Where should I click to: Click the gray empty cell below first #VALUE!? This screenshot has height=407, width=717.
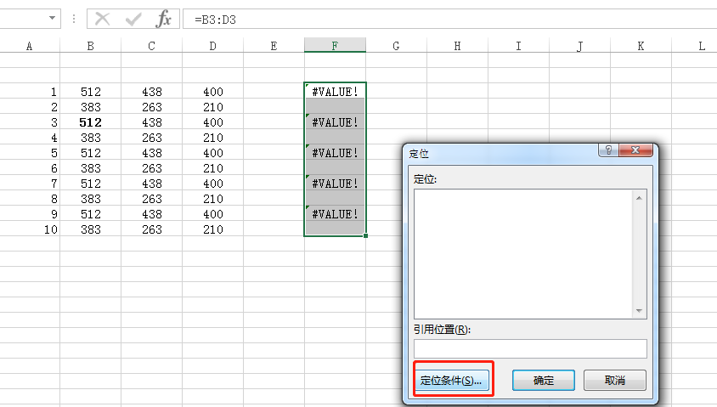click(x=336, y=106)
